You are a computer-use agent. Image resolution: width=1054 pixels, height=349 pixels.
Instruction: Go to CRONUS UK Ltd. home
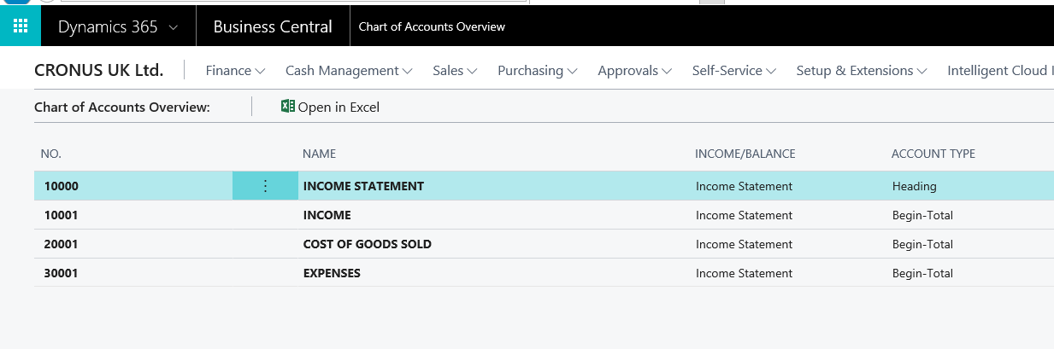point(98,71)
